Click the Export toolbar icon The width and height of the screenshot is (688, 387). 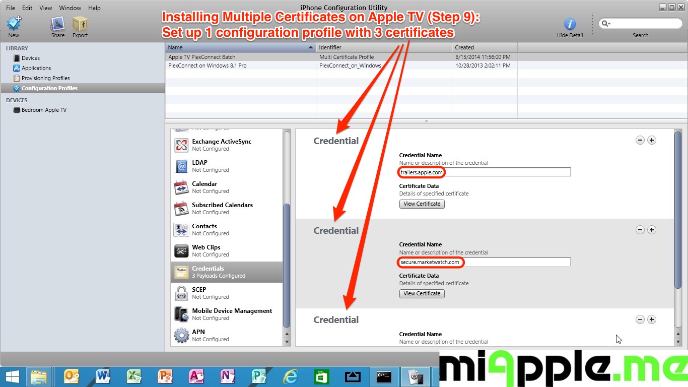coord(80,24)
